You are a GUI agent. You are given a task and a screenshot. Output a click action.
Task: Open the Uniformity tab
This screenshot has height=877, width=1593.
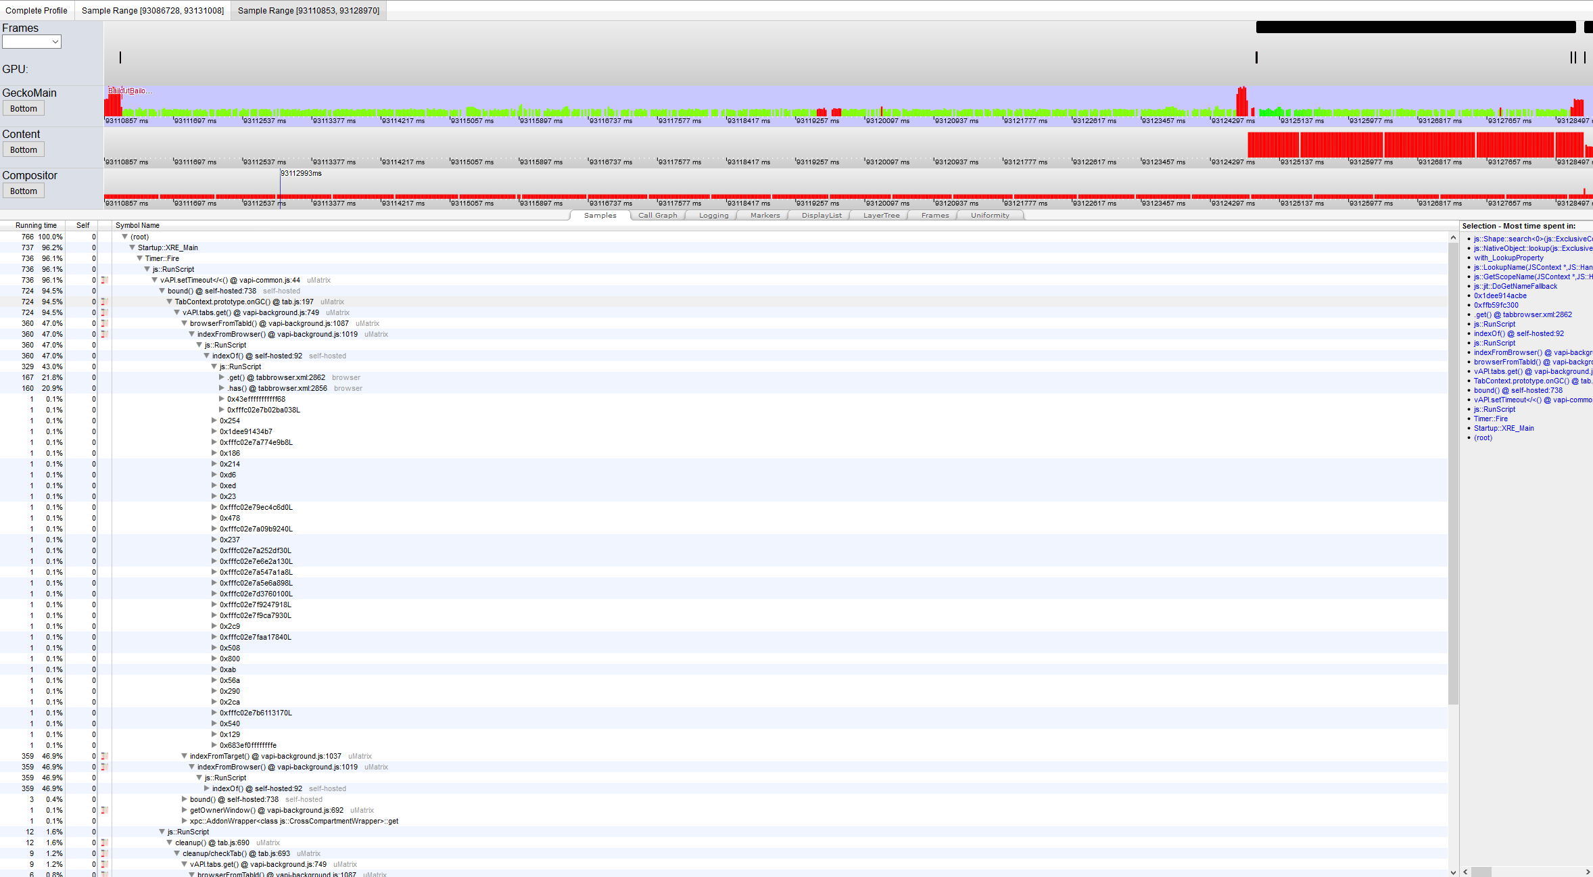click(990, 216)
